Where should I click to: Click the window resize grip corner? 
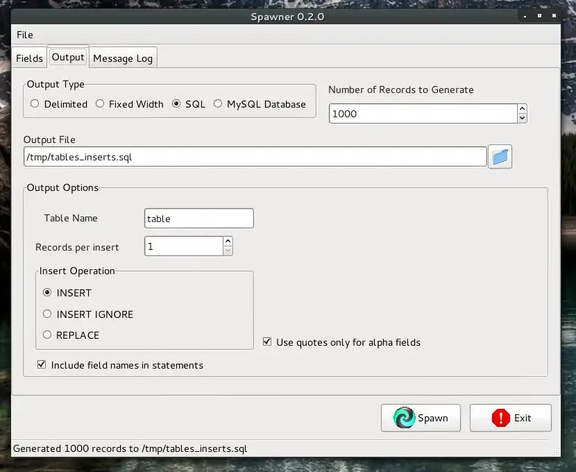[556, 452]
